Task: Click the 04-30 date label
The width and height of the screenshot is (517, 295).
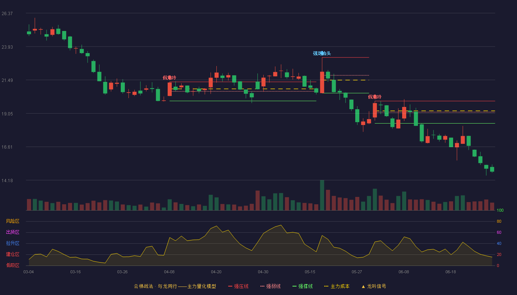Action: click(263, 272)
